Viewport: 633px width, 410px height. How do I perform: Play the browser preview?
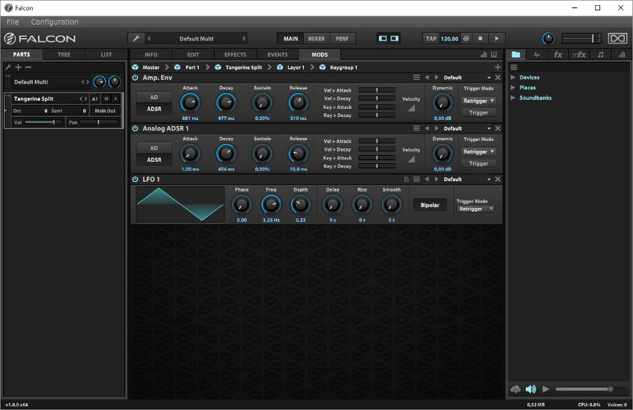coord(546,389)
